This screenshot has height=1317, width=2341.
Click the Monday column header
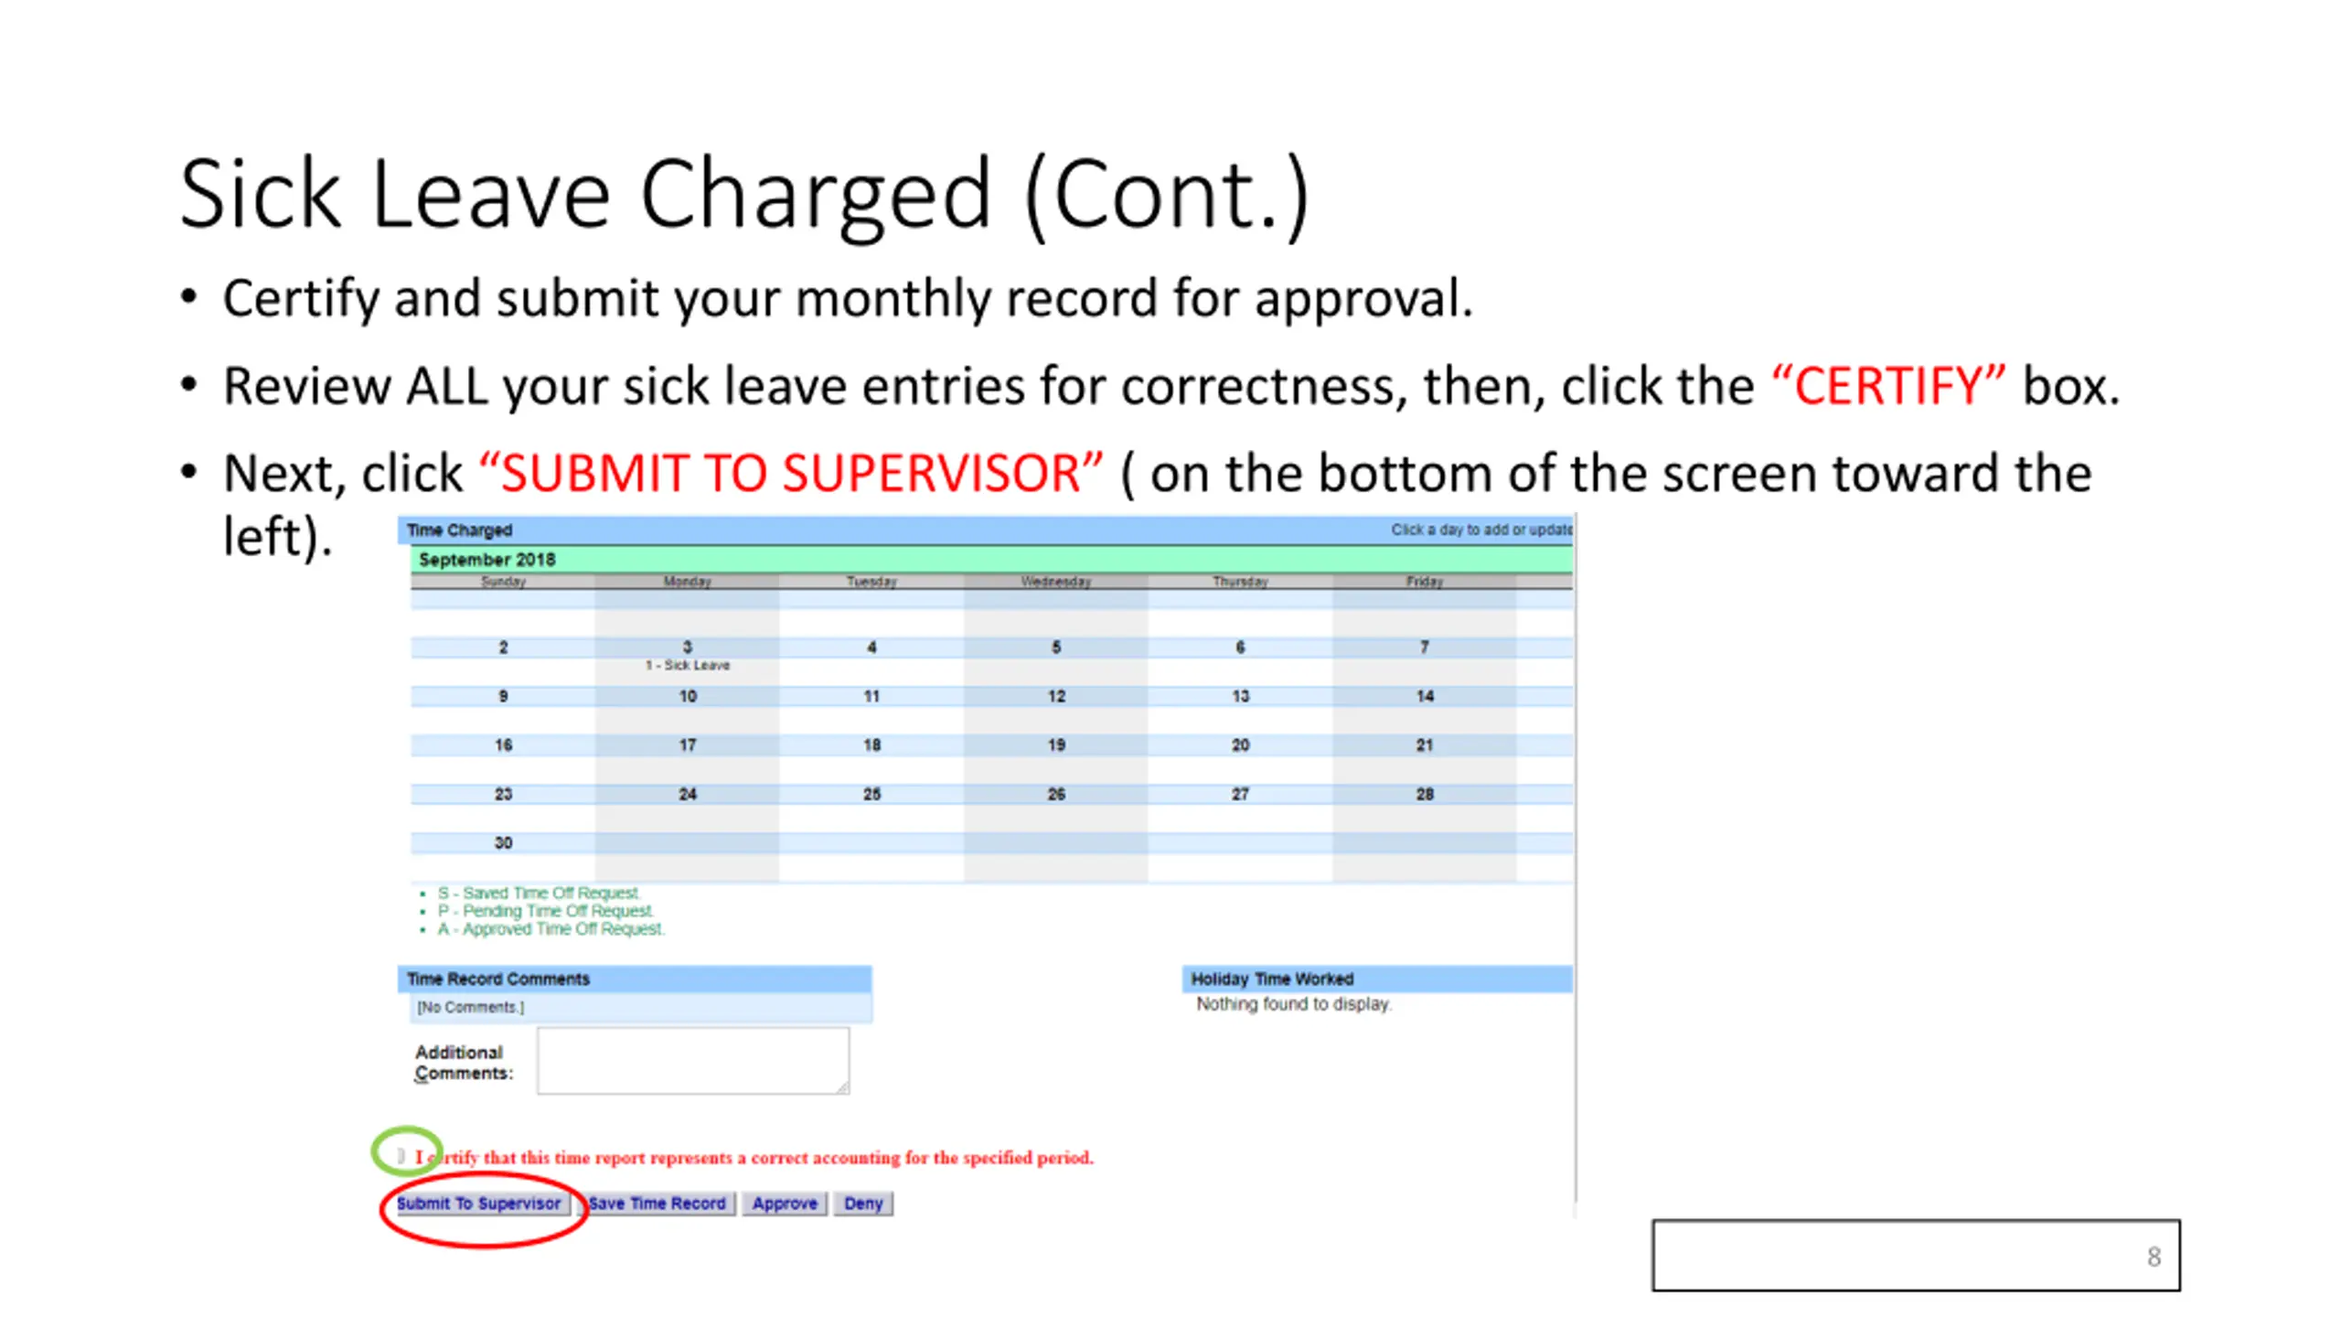point(688,582)
